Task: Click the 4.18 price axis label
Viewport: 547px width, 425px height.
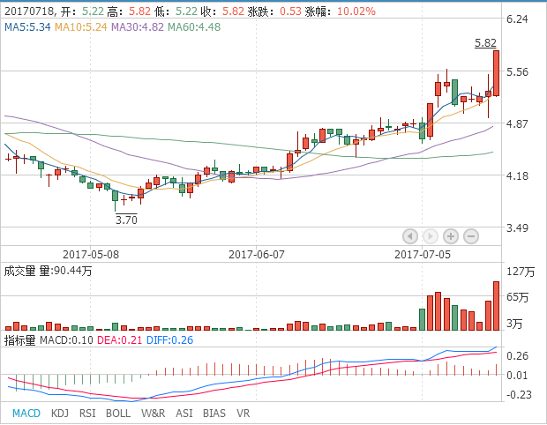Action: point(517,176)
